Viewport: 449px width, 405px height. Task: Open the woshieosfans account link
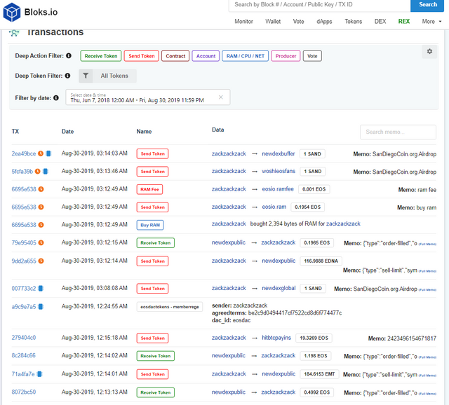pyautogui.click(x=279, y=171)
